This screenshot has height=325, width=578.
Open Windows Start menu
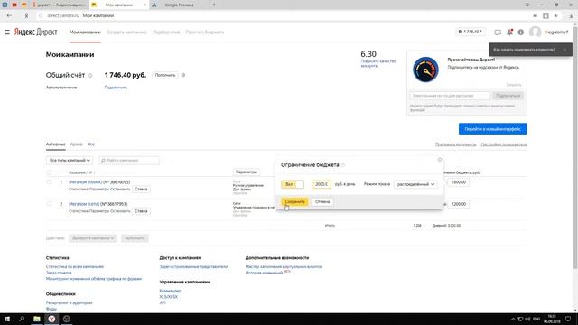pyautogui.click(x=7, y=319)
